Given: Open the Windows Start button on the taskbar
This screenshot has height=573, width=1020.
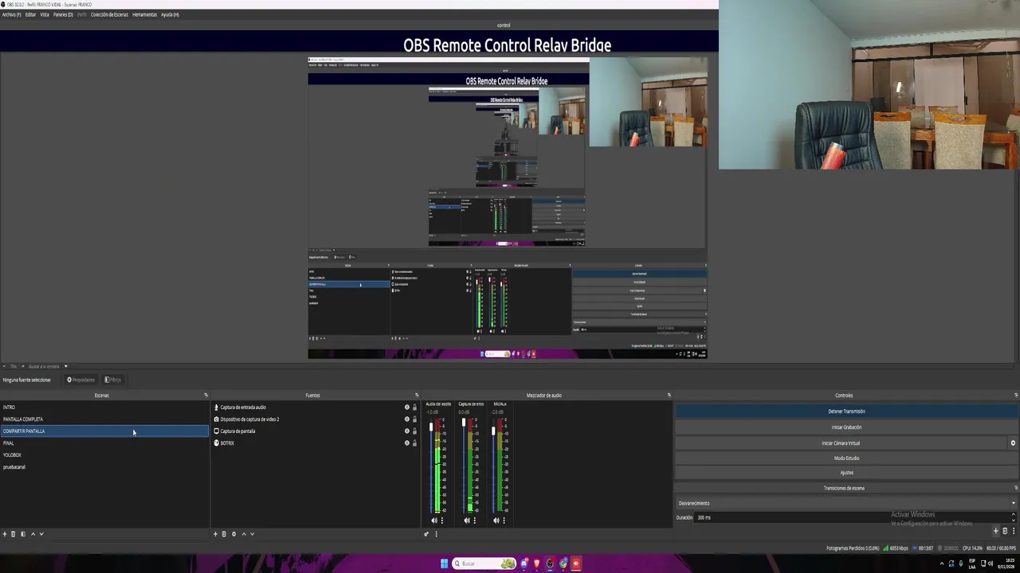Looking at the screenshot, I should (x=444, y=563).
